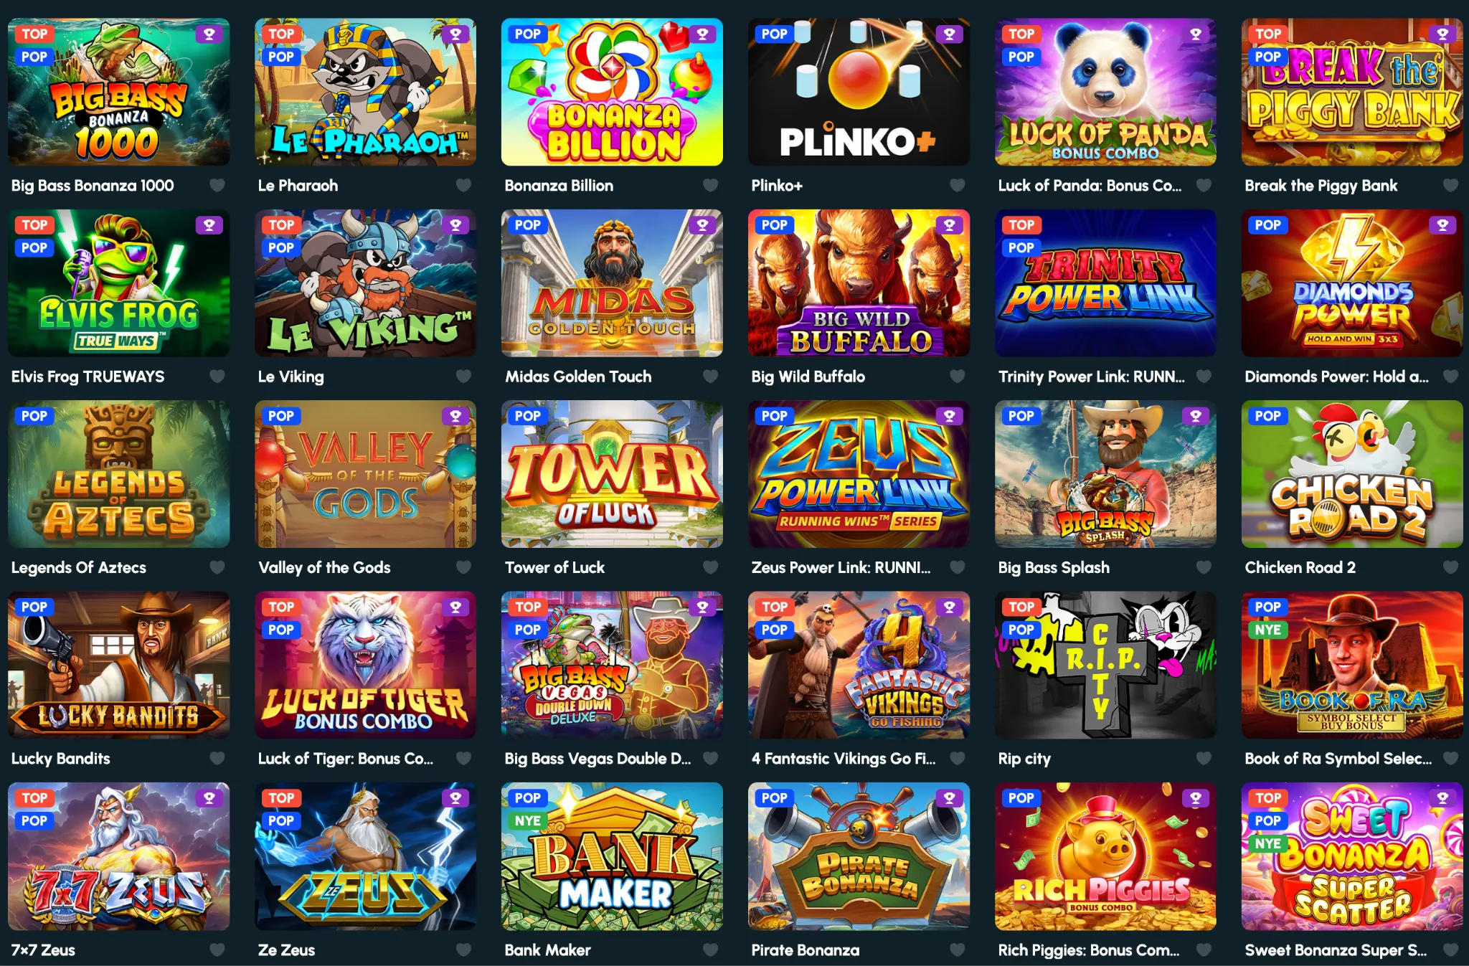Launch the Tower of Luck game tile
Viewport: 1469px width, 966px height.
click(612, 474)
